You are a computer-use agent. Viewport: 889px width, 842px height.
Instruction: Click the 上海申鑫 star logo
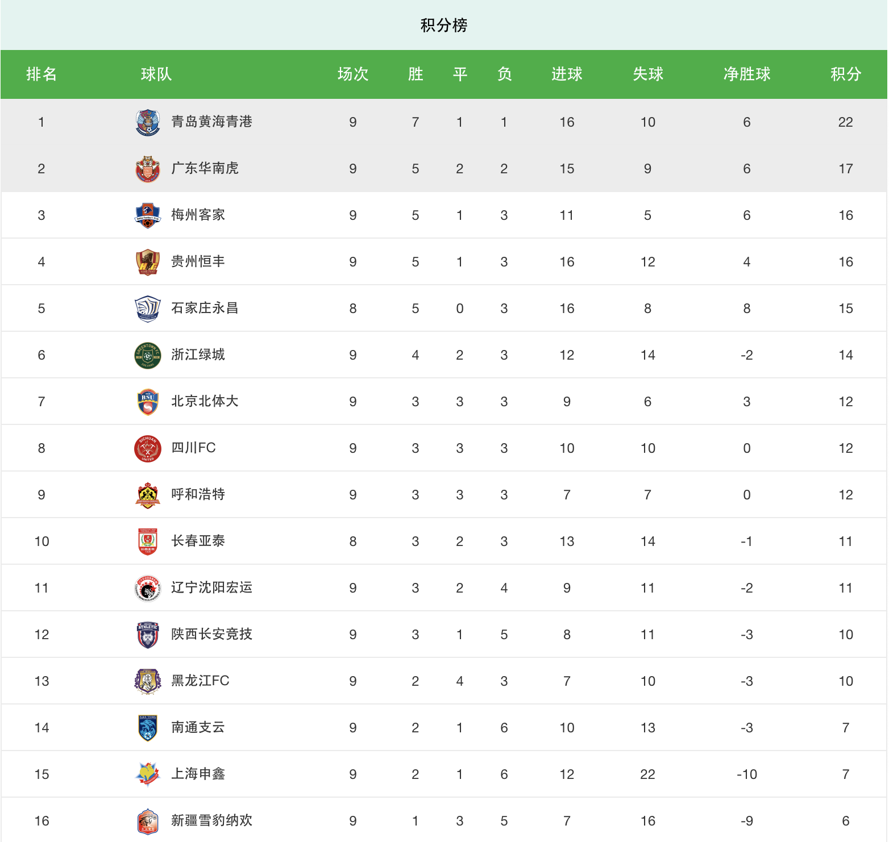pos(148,774)
